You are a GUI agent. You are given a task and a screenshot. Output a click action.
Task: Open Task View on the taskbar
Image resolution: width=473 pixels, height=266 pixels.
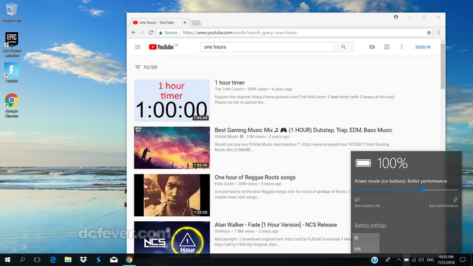[37, 260]
